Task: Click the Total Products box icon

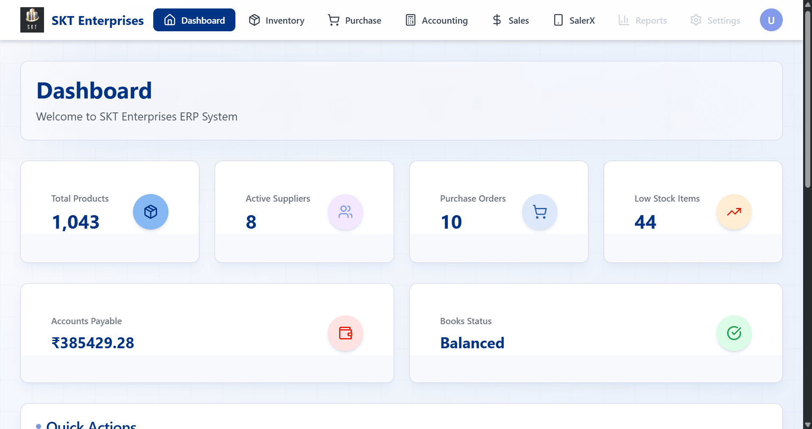Action: click(x=151, y=212)
